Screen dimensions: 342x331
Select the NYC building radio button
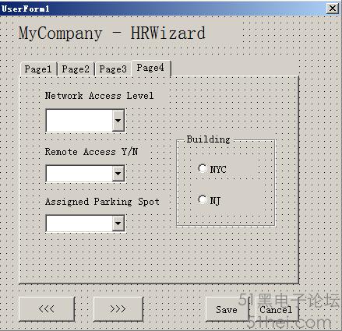pos(203,168)
